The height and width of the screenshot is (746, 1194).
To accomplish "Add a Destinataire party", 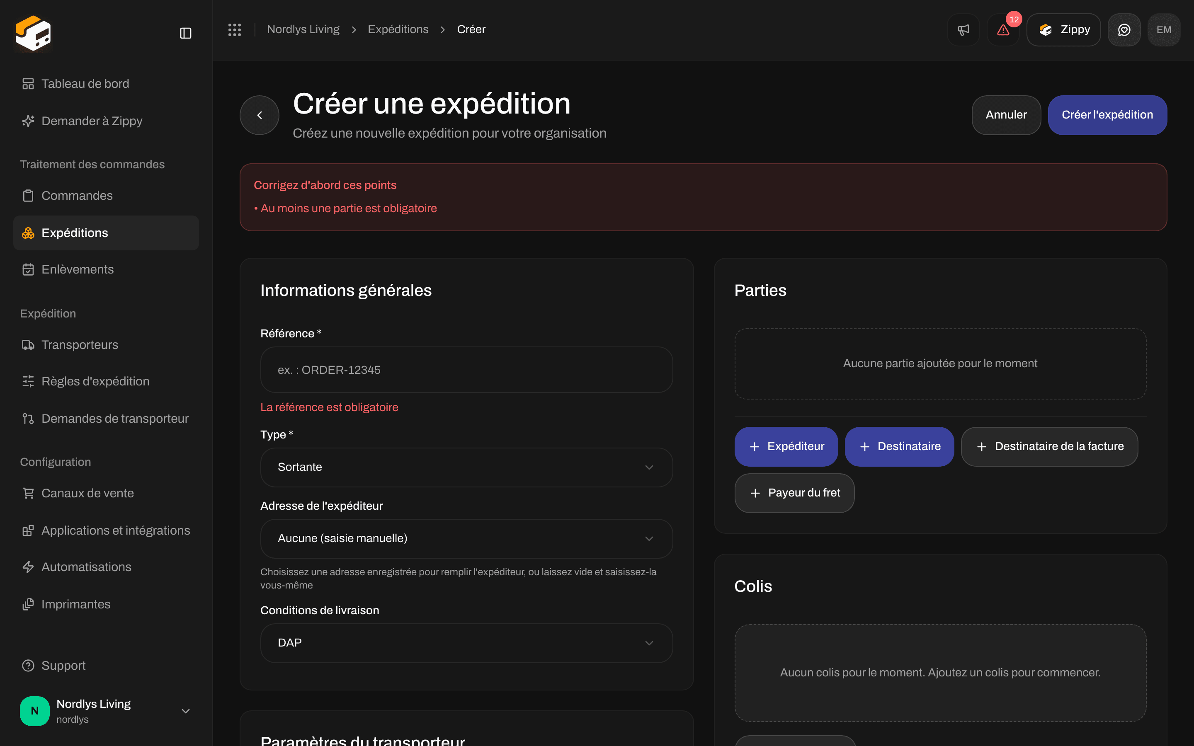I will (x=899, y=446).
